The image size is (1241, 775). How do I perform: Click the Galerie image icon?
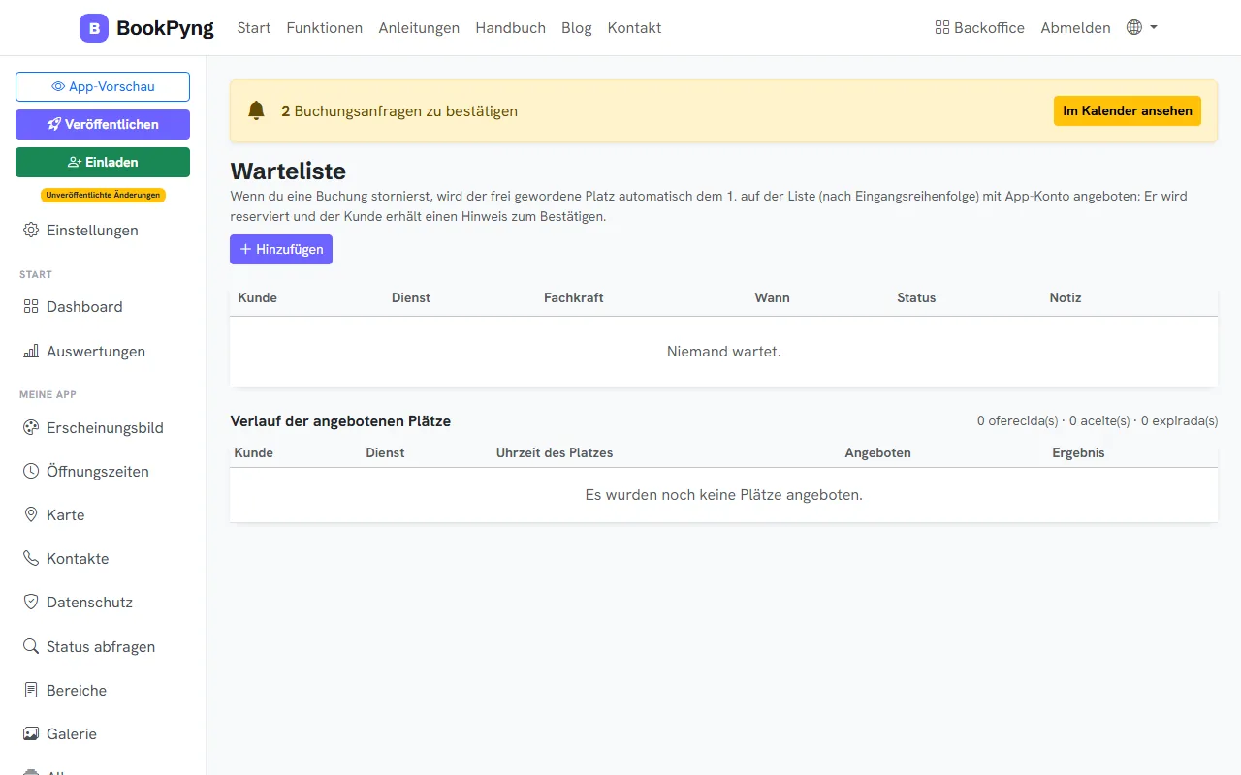coord(31,733)
